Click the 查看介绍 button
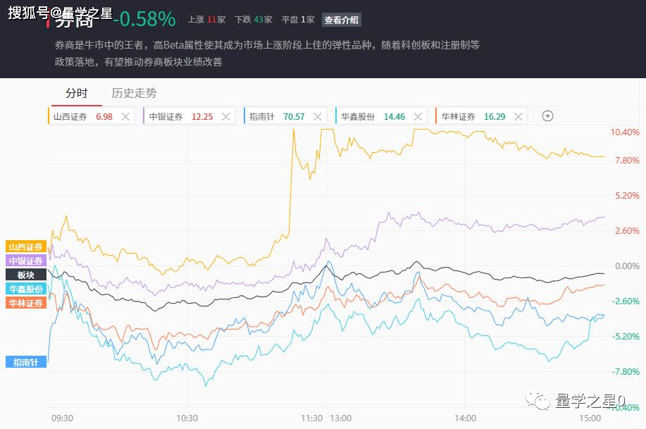This screenshot has width=646, height=429. coord(341,20)
